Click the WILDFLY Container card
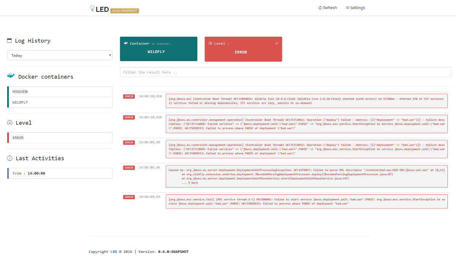The width and height of the screenshot is (457, 263). 158,49
